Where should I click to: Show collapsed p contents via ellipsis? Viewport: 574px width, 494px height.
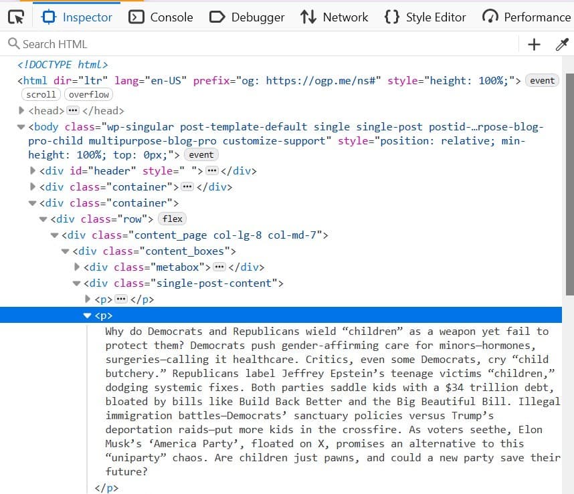point(121,299)
